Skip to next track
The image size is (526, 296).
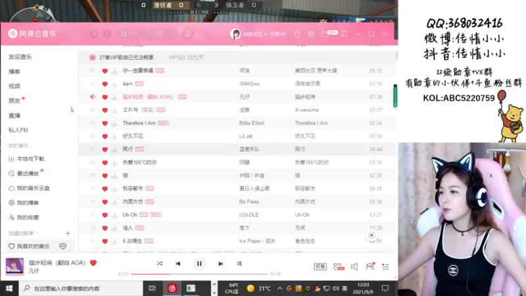(x=220, y=264)
